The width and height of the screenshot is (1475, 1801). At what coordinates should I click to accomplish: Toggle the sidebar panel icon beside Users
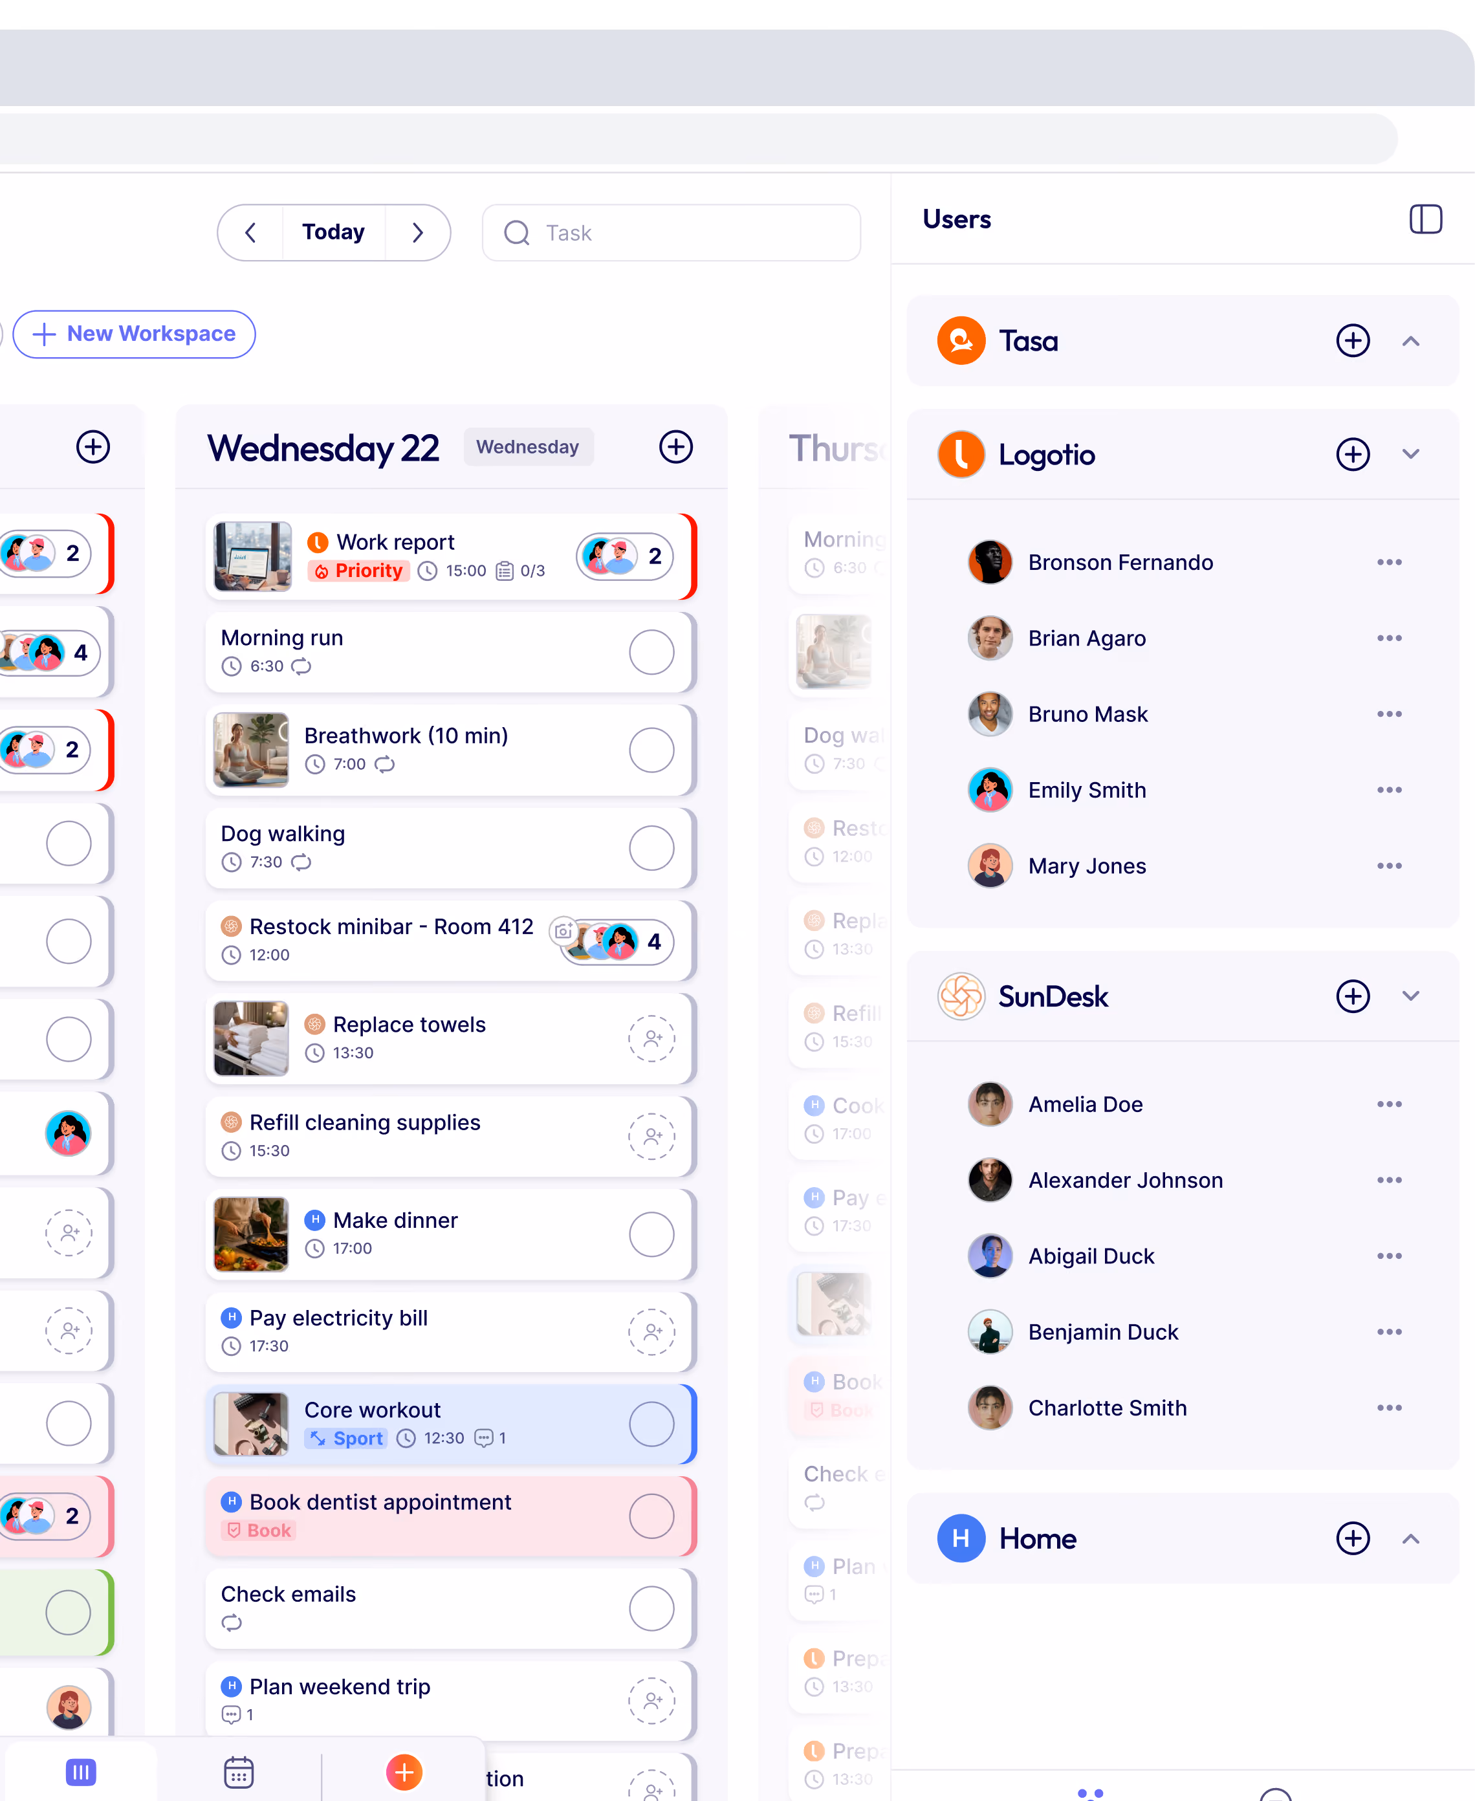point(1425,219)
